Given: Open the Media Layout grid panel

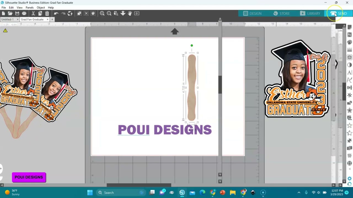Looking at the screenshot, I should click(x=349, y=163).
